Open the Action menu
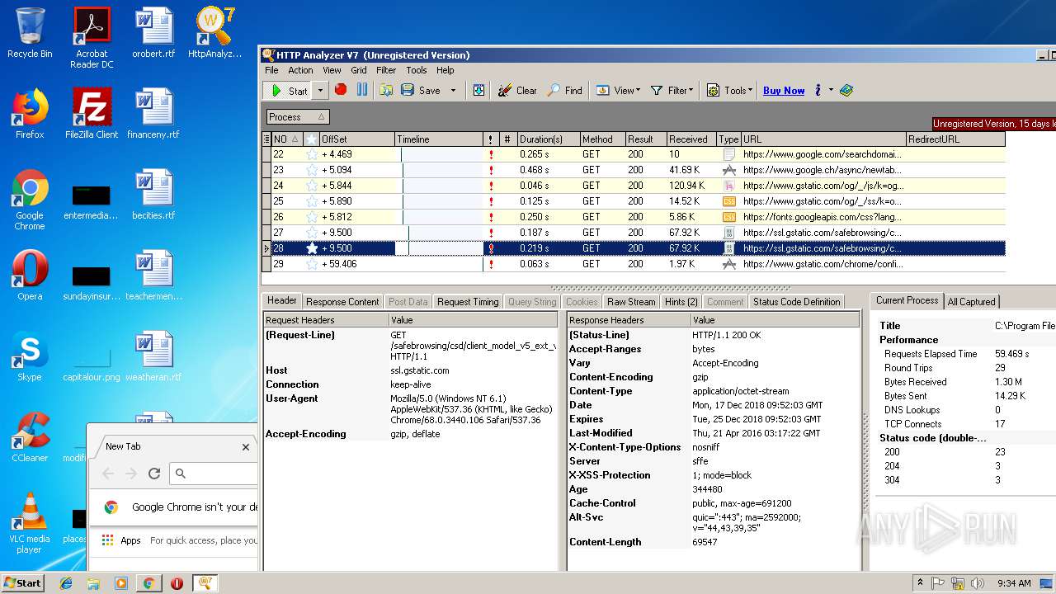This screenshot has height=594, width=1056. click(x=300, y=70)
